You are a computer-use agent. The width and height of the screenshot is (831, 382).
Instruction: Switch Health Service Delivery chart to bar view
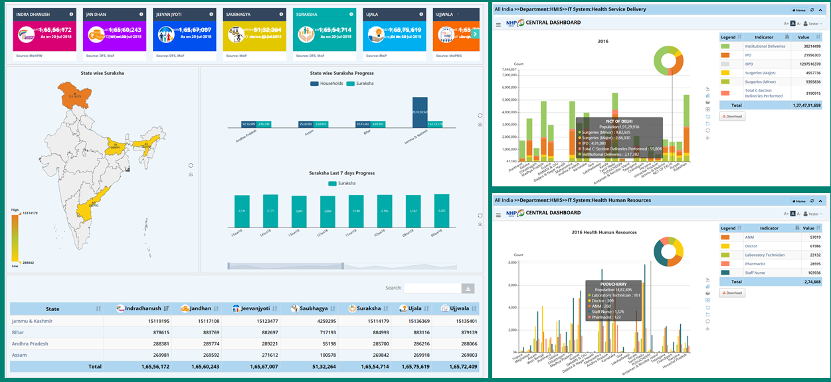click(707, 95)
